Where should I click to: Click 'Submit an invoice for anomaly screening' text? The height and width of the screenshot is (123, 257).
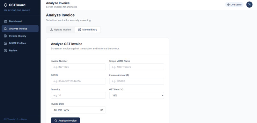(69, 20)
